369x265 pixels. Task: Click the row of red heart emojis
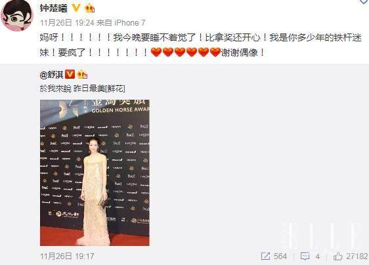pyautogui.click(x=185, y=52)
